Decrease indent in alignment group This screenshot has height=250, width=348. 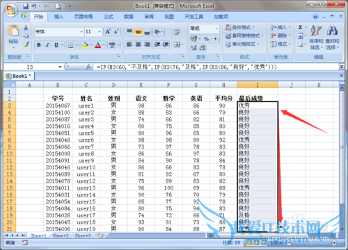point(157,44)
